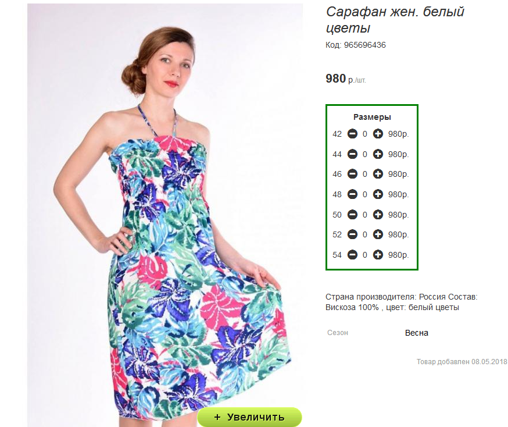Select quantity value for size 54
508x427 pixels.
[365, 255]
